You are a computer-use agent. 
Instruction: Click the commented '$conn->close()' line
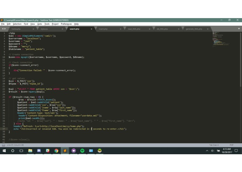click(19, 140)
